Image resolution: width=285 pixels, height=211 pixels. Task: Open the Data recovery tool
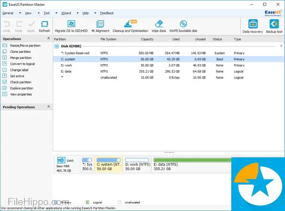click(x=253, y=27)
